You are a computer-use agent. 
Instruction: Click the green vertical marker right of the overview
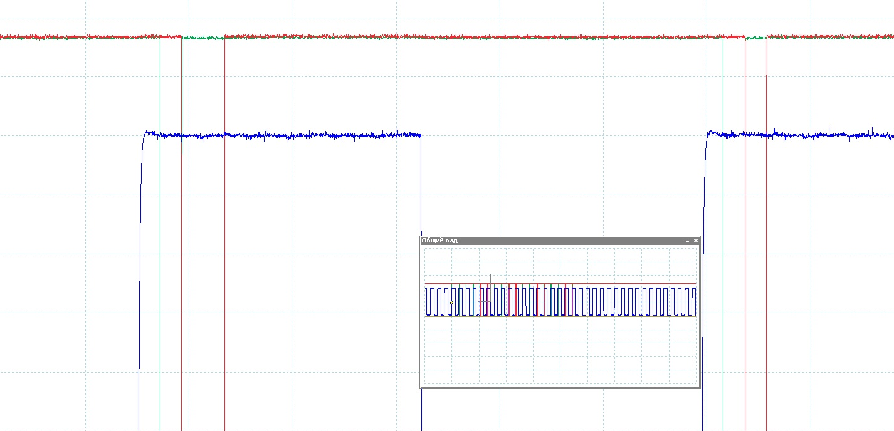click(723, 251)
